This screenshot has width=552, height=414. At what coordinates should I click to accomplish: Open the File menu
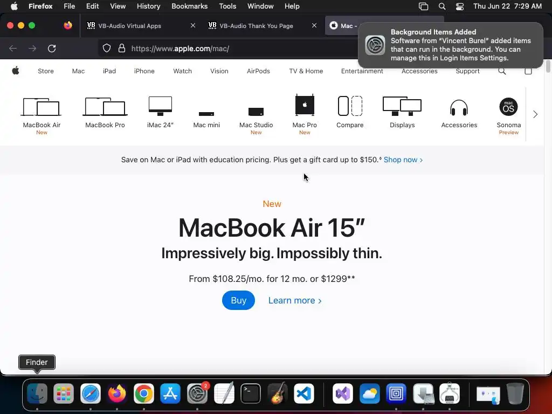(70, 6)
